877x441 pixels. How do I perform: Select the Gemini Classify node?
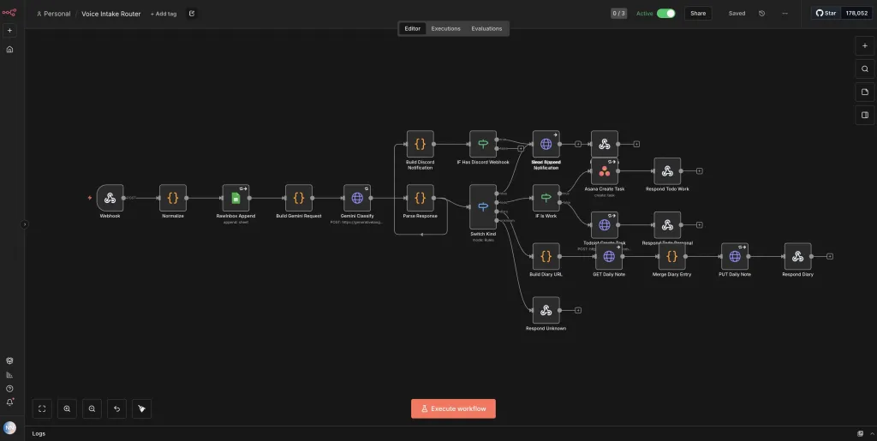357,198
